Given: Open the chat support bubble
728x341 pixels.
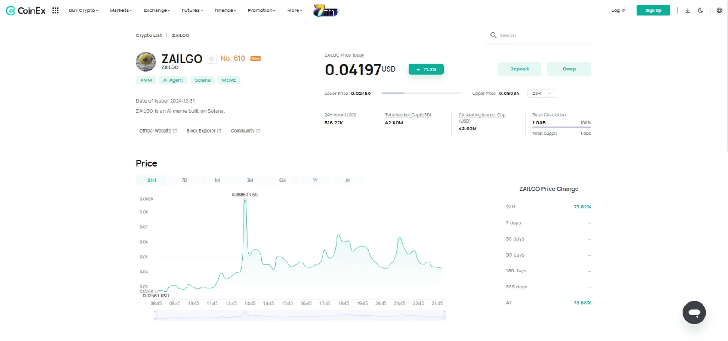Looking at the screenshot, I should coord(694,312).
